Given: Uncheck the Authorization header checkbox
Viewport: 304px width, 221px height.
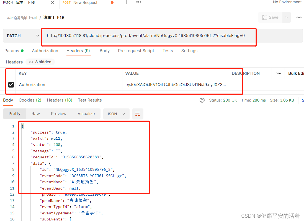Looking at the screenshot, I should coord(11,85).
